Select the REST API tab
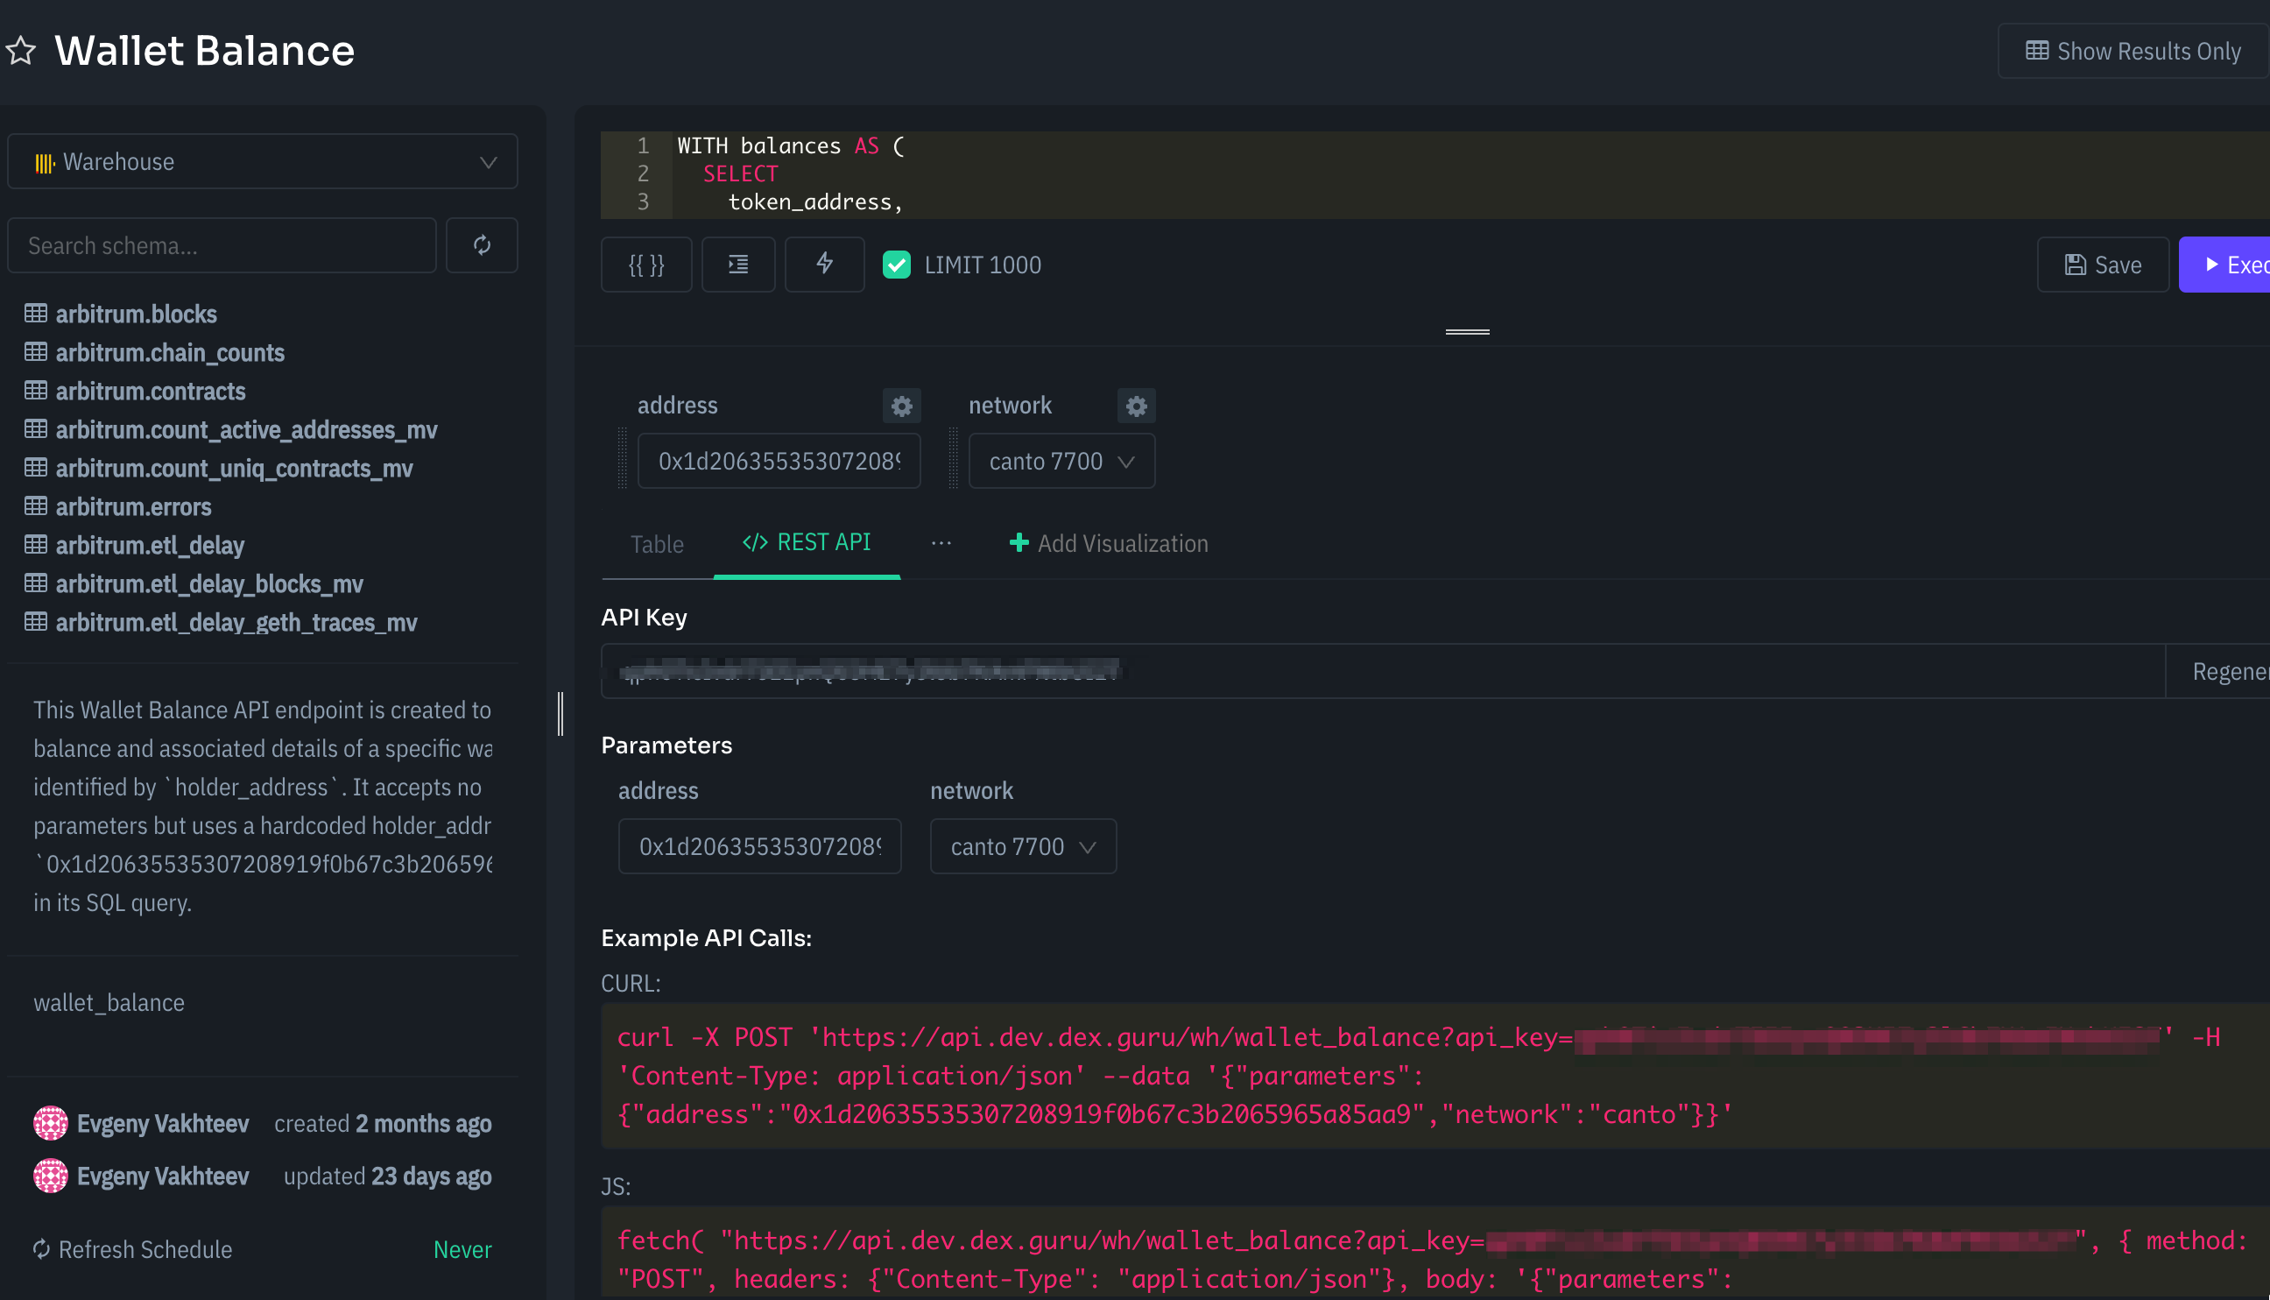Screen dimensions: 2270x1300 [x=806, y=542]
